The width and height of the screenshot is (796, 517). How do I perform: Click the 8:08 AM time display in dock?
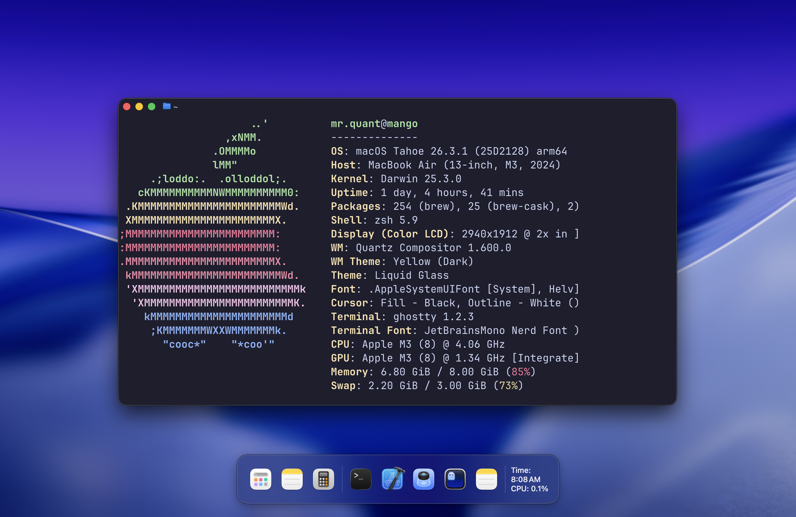pos(526,479)
